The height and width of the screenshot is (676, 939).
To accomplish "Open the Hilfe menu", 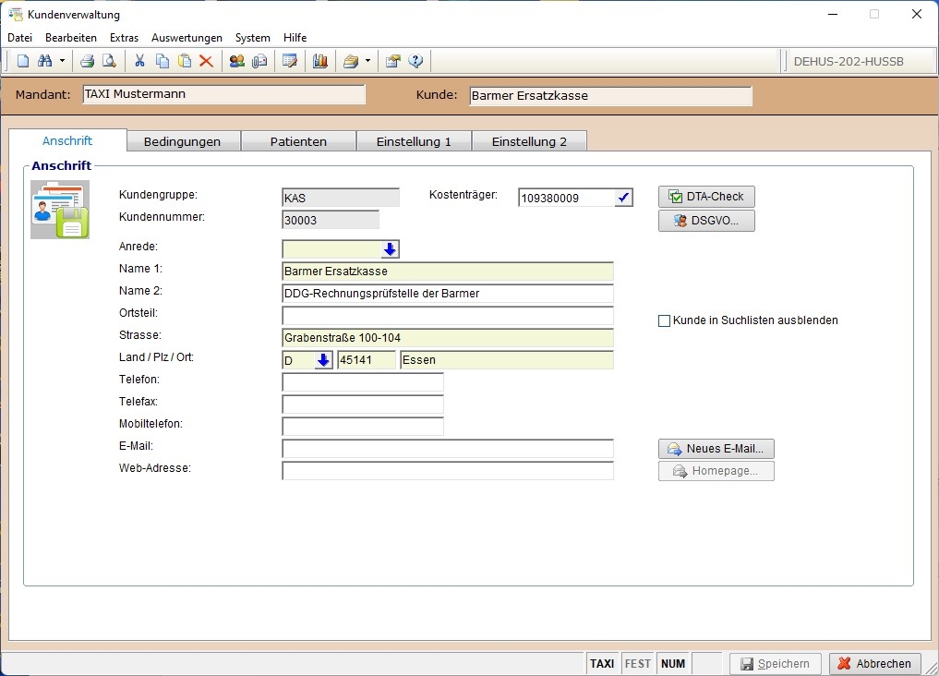I will point(295,38).
